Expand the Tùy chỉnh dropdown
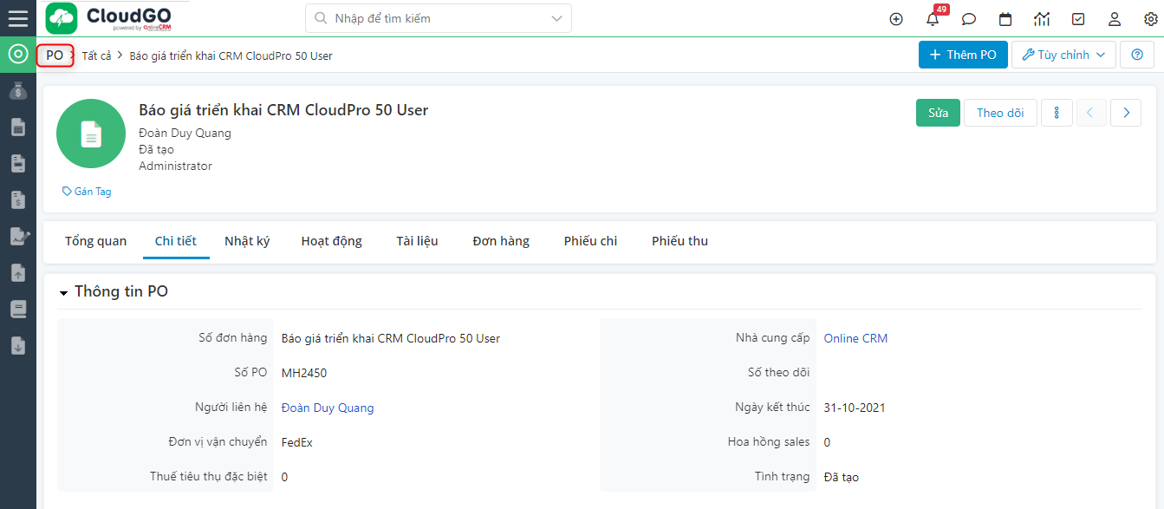1164x509 pixels. point(1063,55)
